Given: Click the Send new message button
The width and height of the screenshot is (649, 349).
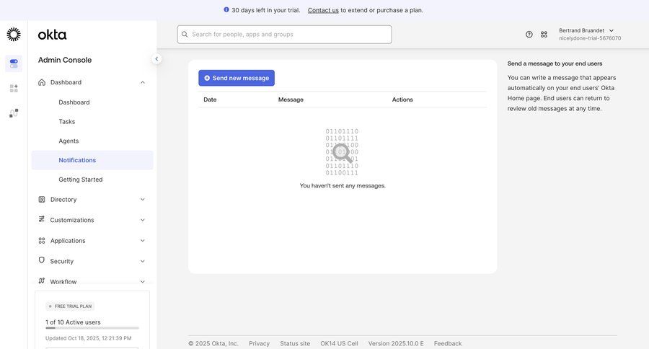Looking at the screenshot, I should [237, 78].
